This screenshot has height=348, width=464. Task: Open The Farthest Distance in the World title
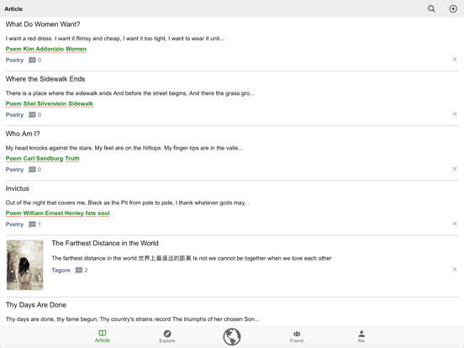pyautogui.click(x=105, y=243)
